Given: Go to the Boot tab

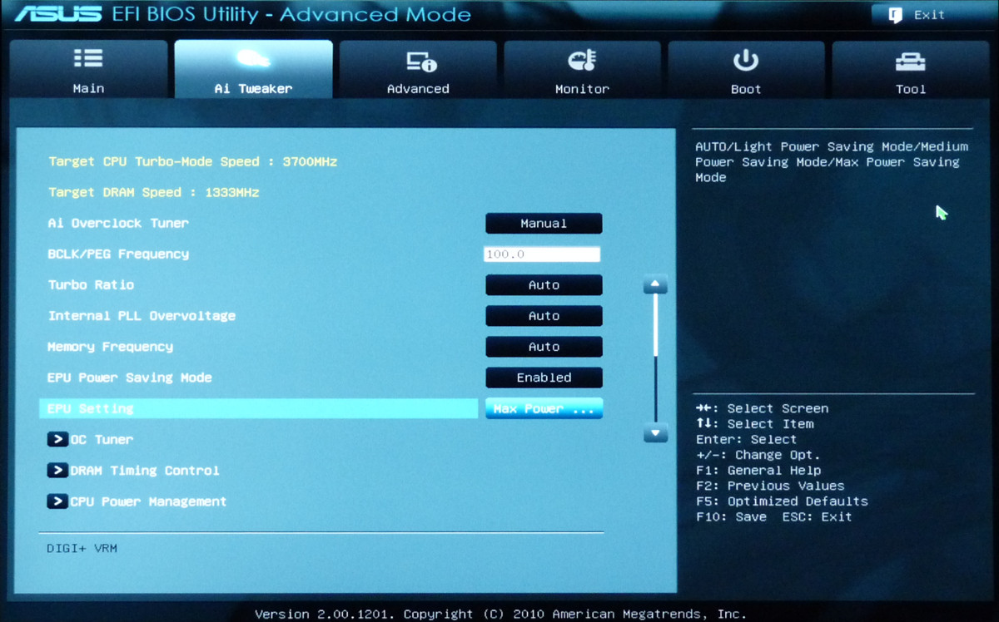Looking at the screenshot, I should coord(746,70).
